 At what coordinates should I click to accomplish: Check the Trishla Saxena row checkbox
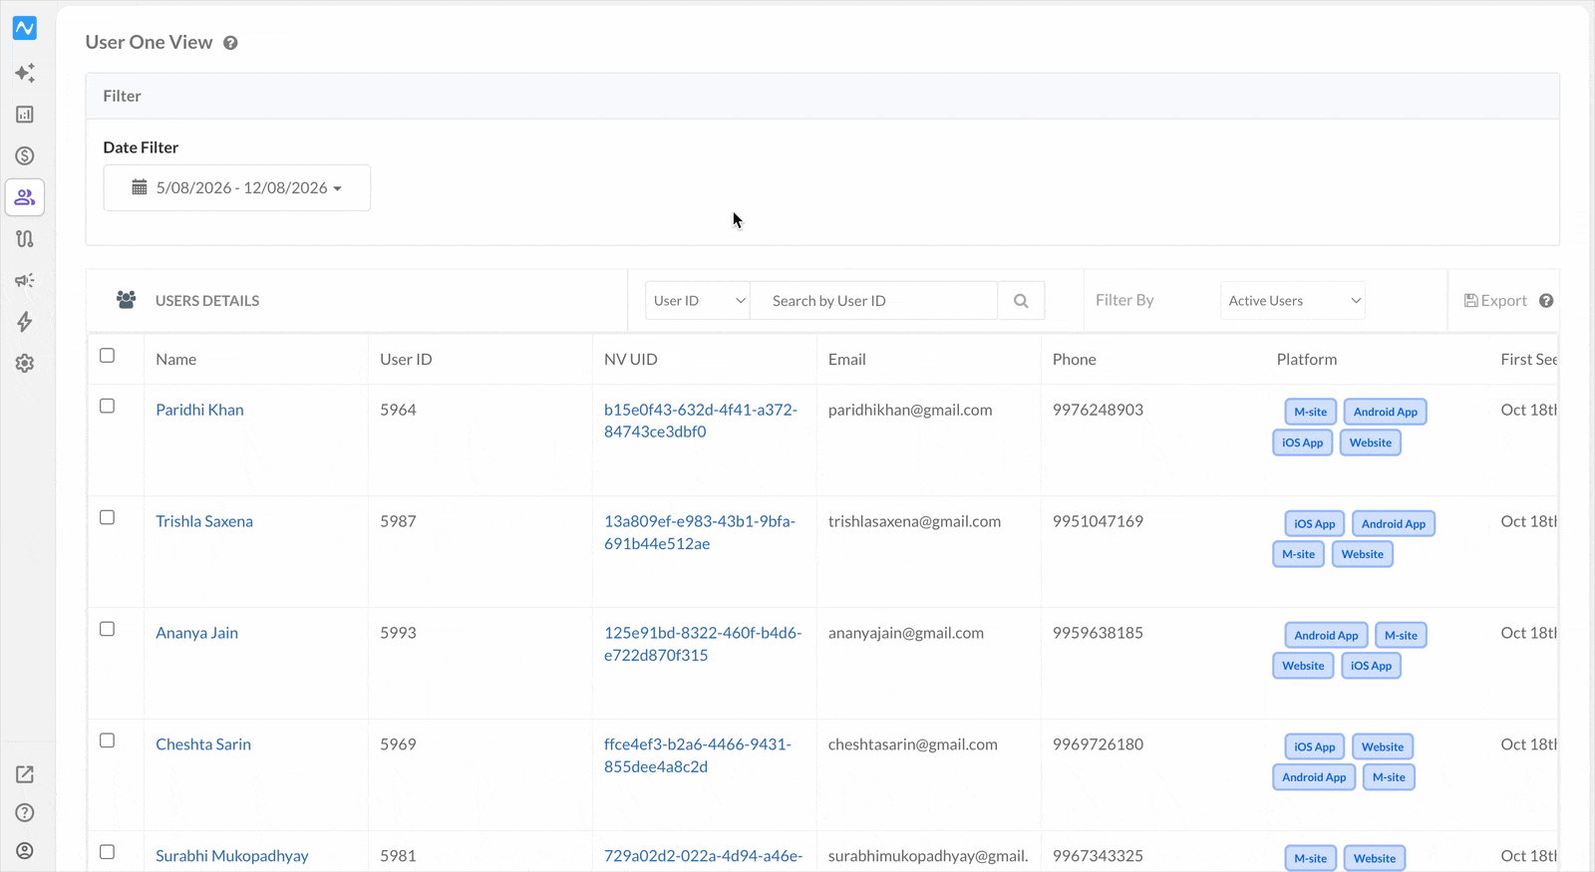pos(108,518)
